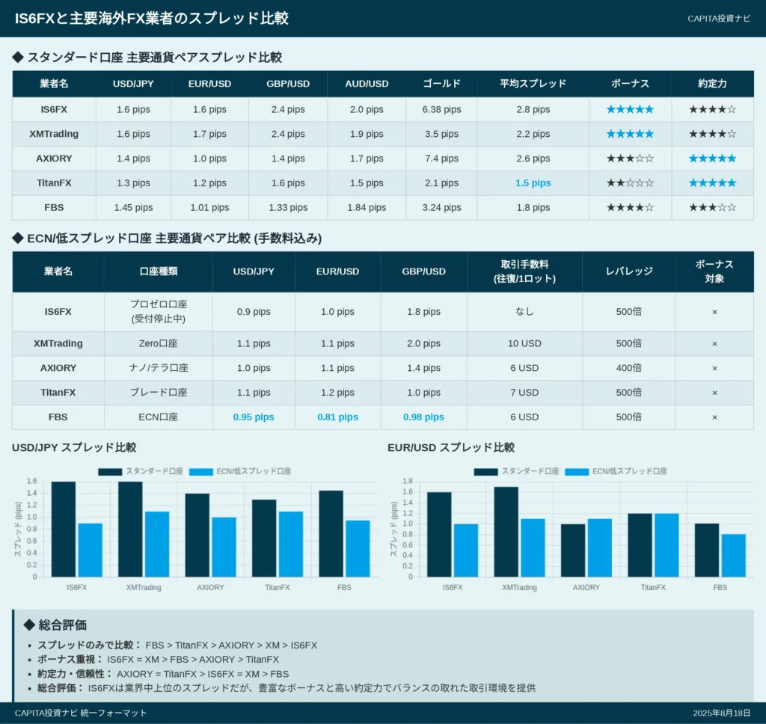Click FBS's three-star execution rating
Viewport: 766px width, 724px height.
712,208
